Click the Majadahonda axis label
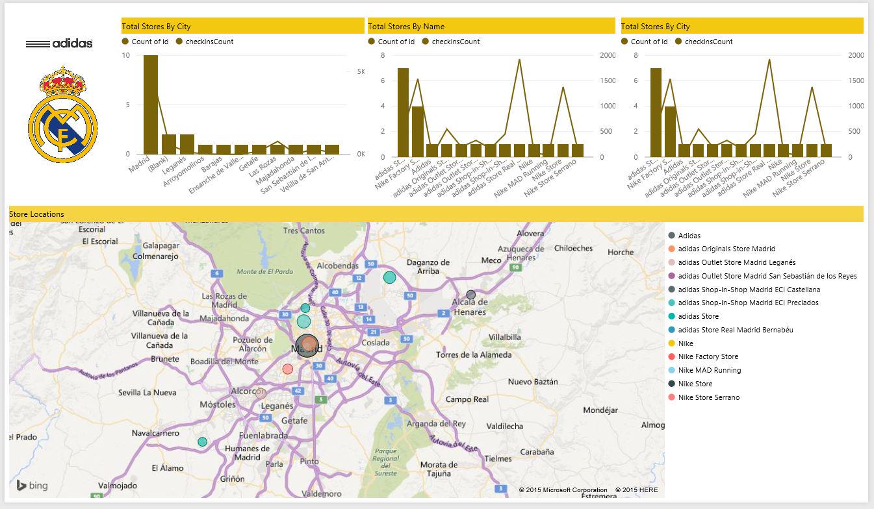 click(x=277, y=169)
